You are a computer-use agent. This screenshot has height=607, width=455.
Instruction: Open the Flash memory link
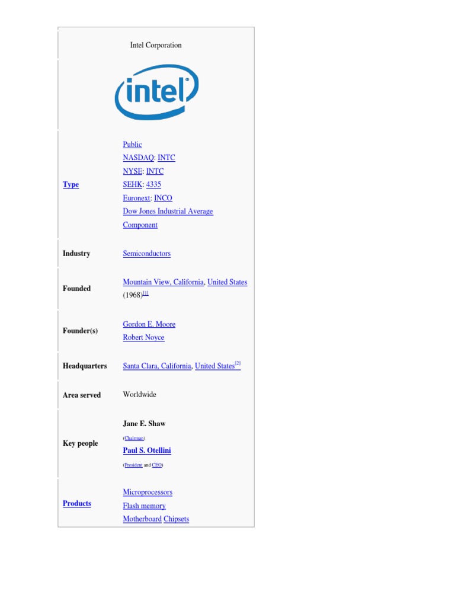(x=145, y=506)
